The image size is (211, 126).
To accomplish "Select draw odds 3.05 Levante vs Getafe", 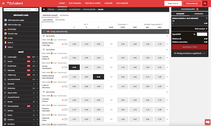I will (86, 57).
